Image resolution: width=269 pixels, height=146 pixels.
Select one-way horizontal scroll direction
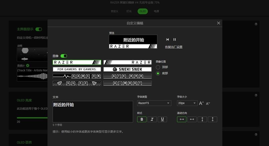192,119
